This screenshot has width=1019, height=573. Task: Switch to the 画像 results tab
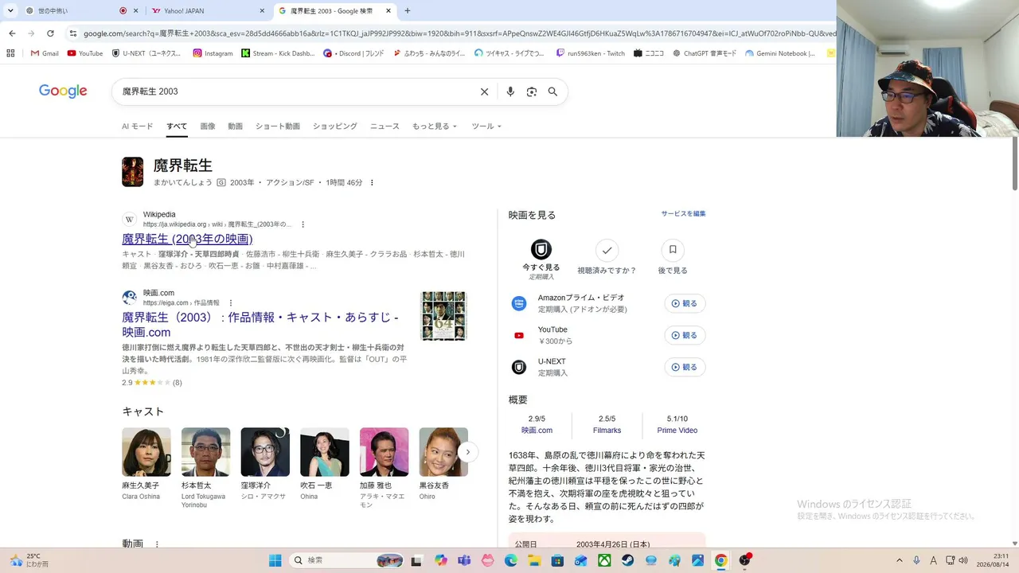[208, 127]
